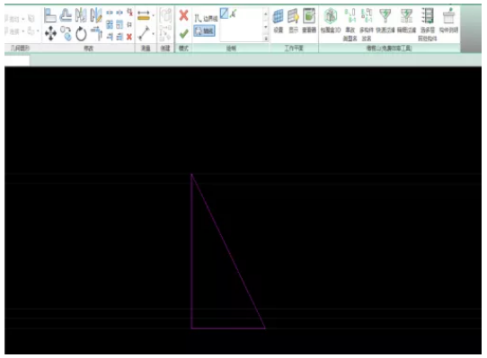Open the Aligned Dimension dropdown arrow
The height and width of the screenshot is (358, 487).
(153, 15)
